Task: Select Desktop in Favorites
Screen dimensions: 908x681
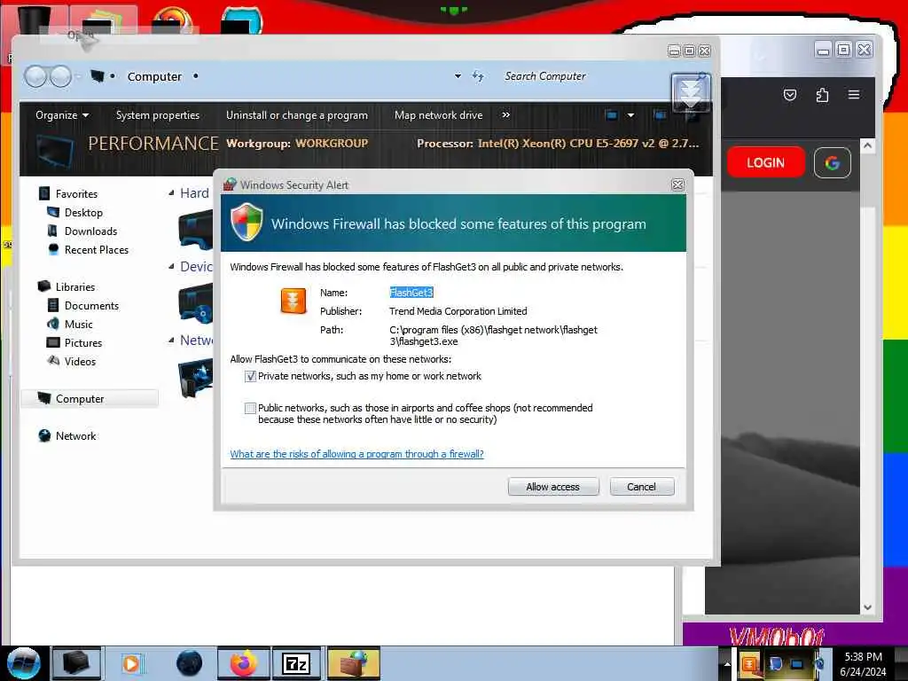Action: coord(83,213)
